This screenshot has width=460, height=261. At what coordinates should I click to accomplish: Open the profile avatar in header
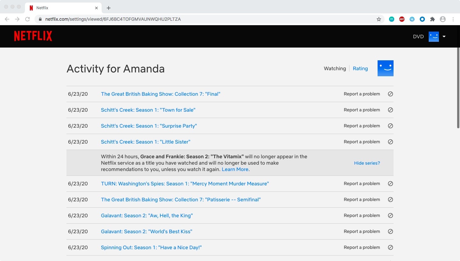[x=434, y=36]
